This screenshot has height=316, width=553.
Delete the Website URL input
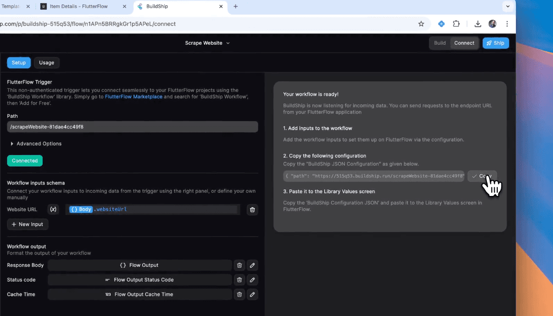(252, 210)
